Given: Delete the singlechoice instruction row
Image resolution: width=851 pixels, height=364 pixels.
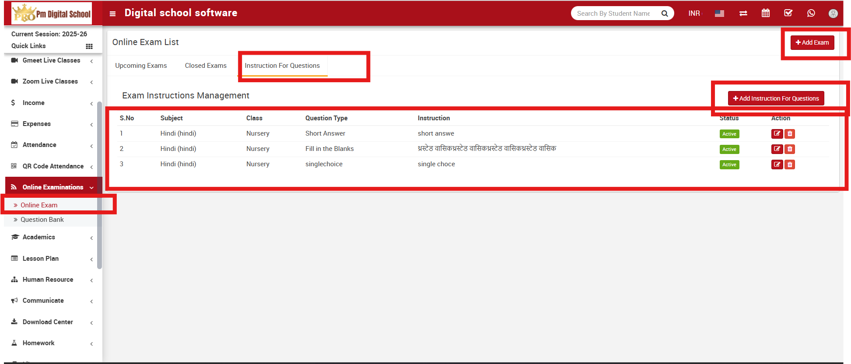Looking at the screenshot, I should [x=790, y=164].
